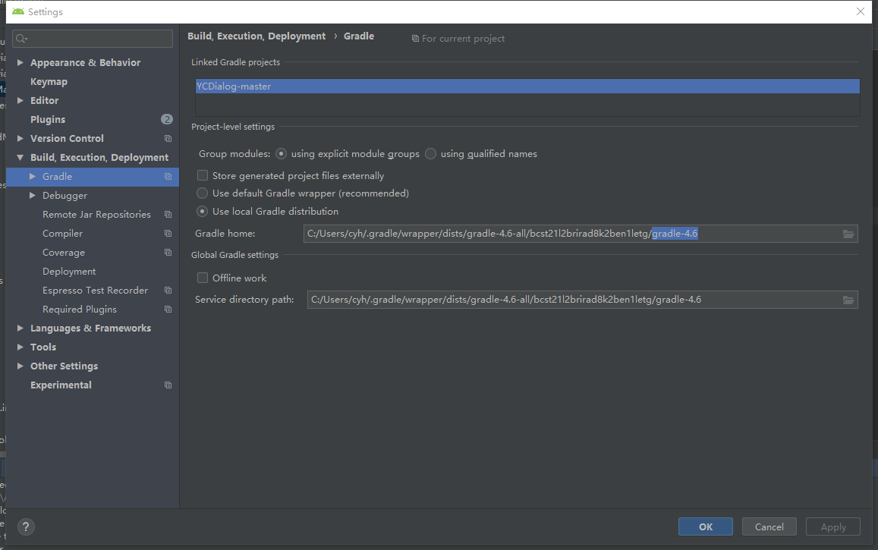This screenshot has height=550, width=878.
Task: Click the OK button
Action: coord(705,526)
